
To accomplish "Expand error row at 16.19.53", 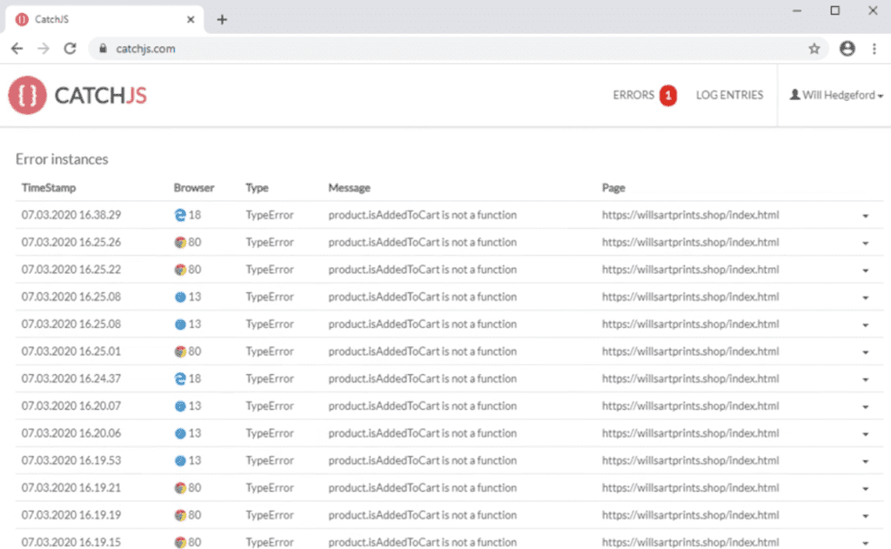I will pyautogui.click(x=866, y=461).
